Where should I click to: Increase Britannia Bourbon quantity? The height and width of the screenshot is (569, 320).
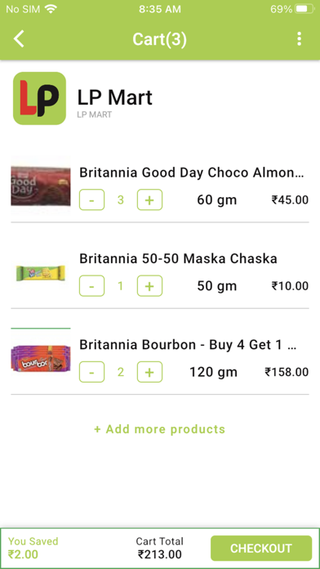[149, 372]
